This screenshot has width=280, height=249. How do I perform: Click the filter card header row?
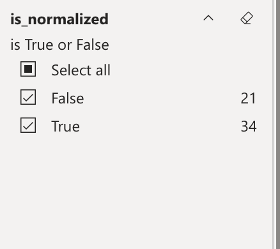pos(136,19)
